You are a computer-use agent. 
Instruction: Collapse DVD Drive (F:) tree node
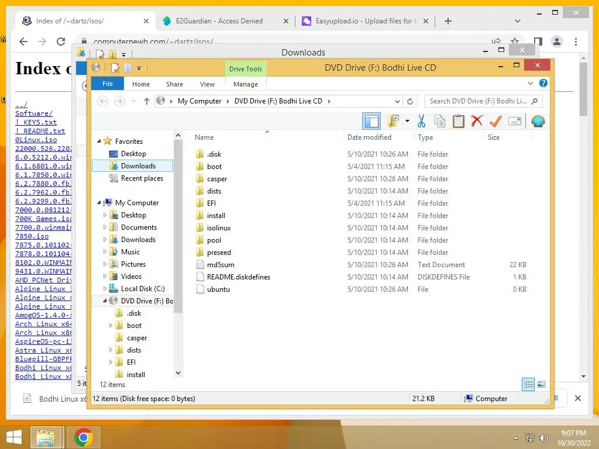tap(105, 301)
